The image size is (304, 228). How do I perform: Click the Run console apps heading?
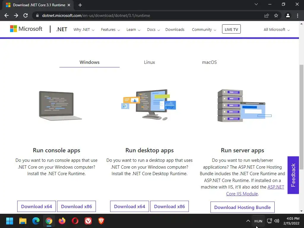(56, 151)
